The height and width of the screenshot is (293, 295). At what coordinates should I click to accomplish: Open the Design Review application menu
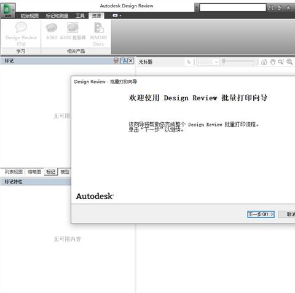(x=8, y=10)
